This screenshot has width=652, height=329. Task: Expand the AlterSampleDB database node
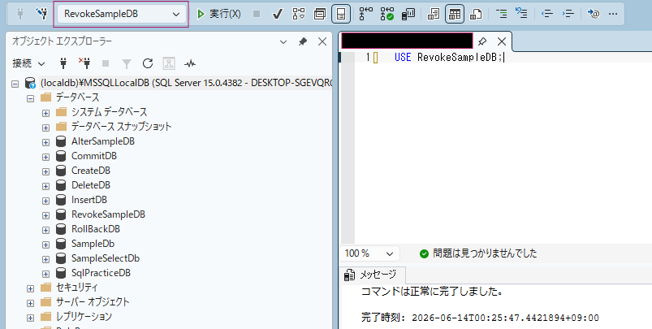coord(45,142)
